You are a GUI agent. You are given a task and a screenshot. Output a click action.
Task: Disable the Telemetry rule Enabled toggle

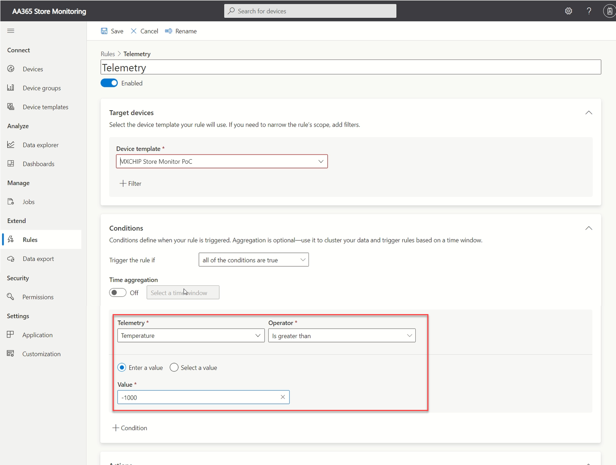tap(109, 83)
